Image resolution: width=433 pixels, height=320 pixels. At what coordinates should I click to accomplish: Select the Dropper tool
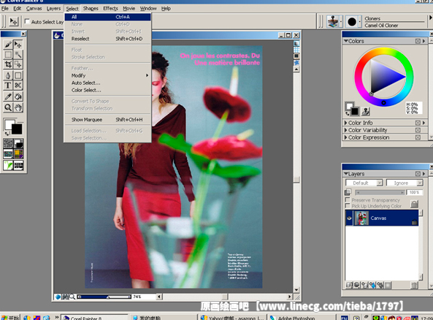[8, 96]
